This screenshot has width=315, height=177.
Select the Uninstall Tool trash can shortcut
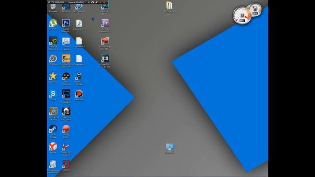tap(79, 76)
